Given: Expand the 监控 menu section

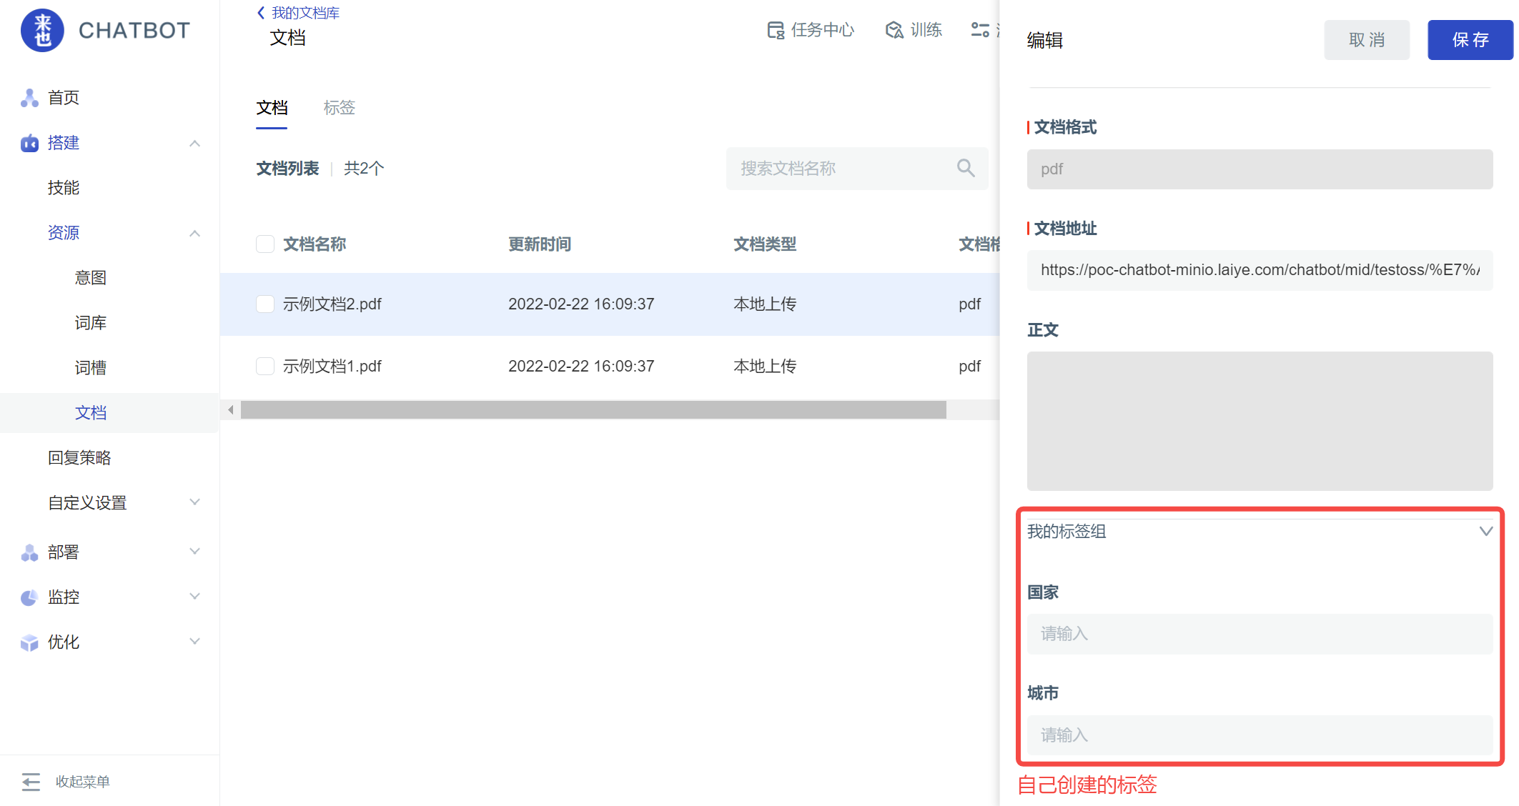Looking at the screenshot, I should click(x=194, y=597).
